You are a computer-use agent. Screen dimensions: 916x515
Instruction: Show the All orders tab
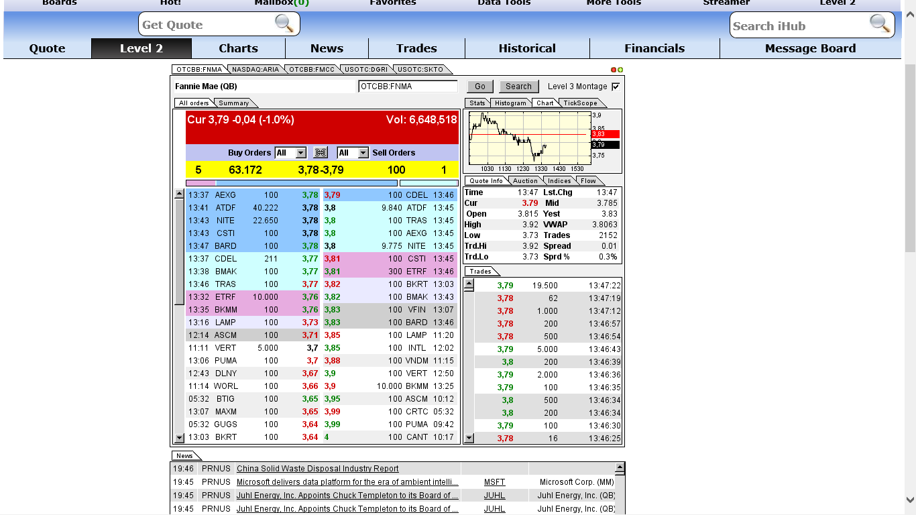194,103
